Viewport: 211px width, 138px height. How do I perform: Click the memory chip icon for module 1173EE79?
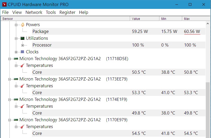pyautogui.click(x=16, y=79)
